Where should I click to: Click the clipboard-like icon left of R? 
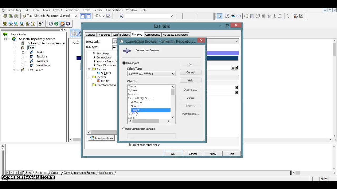(x=41, y=24)
